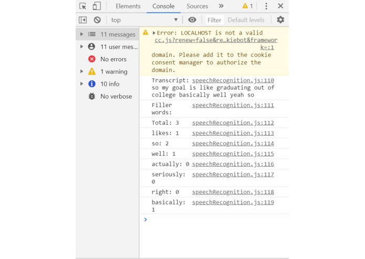365x259 pixels.
Task: Switch to the Console tab
Action: click(x=163, y=6)
